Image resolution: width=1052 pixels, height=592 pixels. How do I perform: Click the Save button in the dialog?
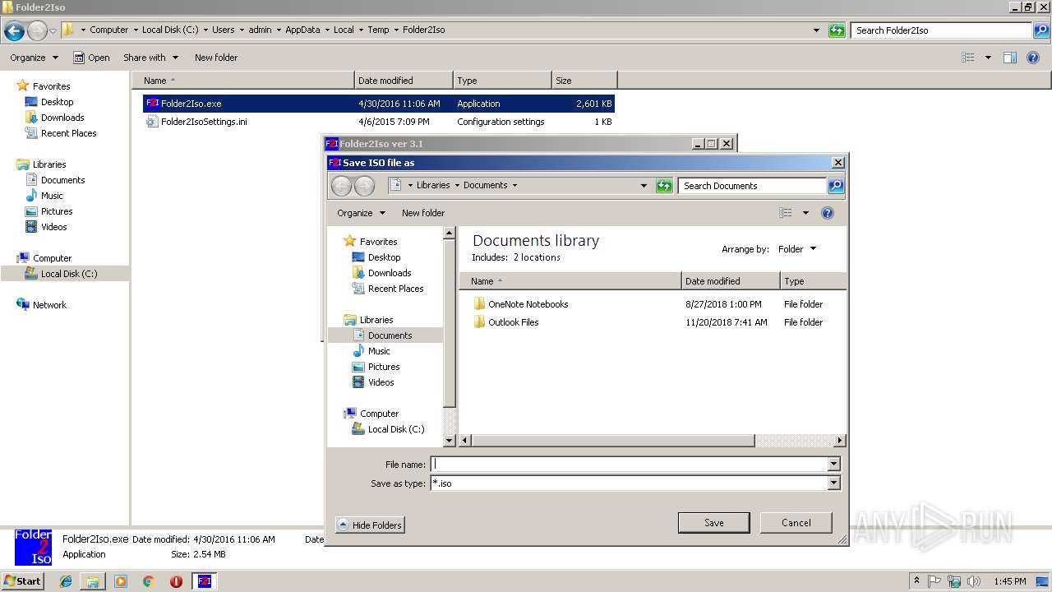[x=713, y=523]
